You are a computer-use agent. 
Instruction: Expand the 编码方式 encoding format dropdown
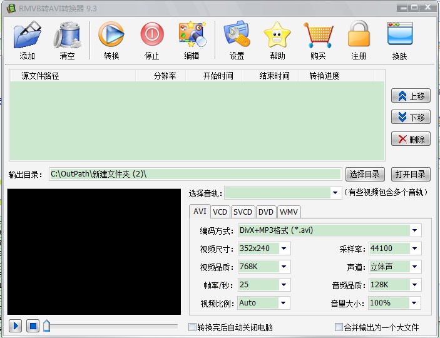(x=415, y=230)
